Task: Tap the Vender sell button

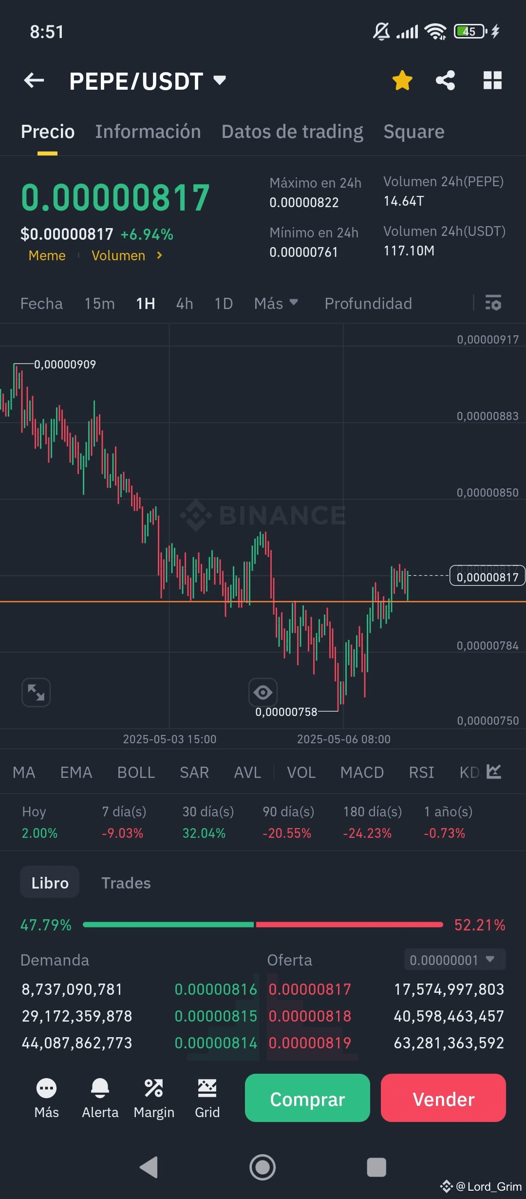Action: click(x=443, y=1098)
